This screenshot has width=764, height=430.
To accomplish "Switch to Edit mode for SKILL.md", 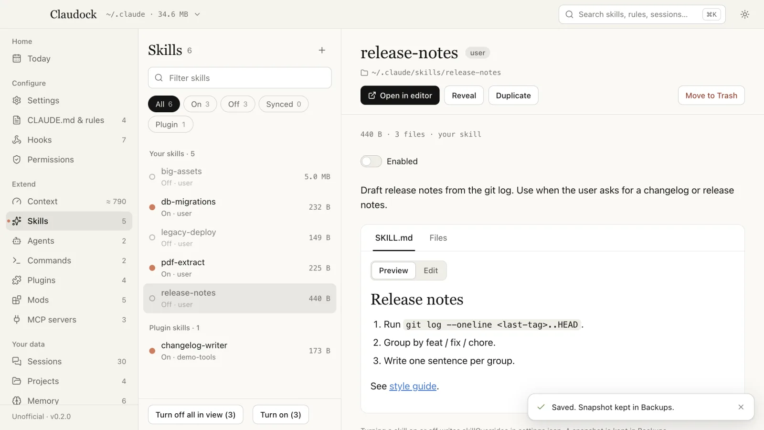I will tap(431, 270).
